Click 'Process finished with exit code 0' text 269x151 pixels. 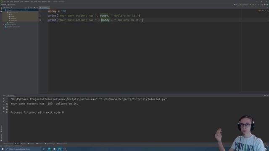[x=37, y=112]
